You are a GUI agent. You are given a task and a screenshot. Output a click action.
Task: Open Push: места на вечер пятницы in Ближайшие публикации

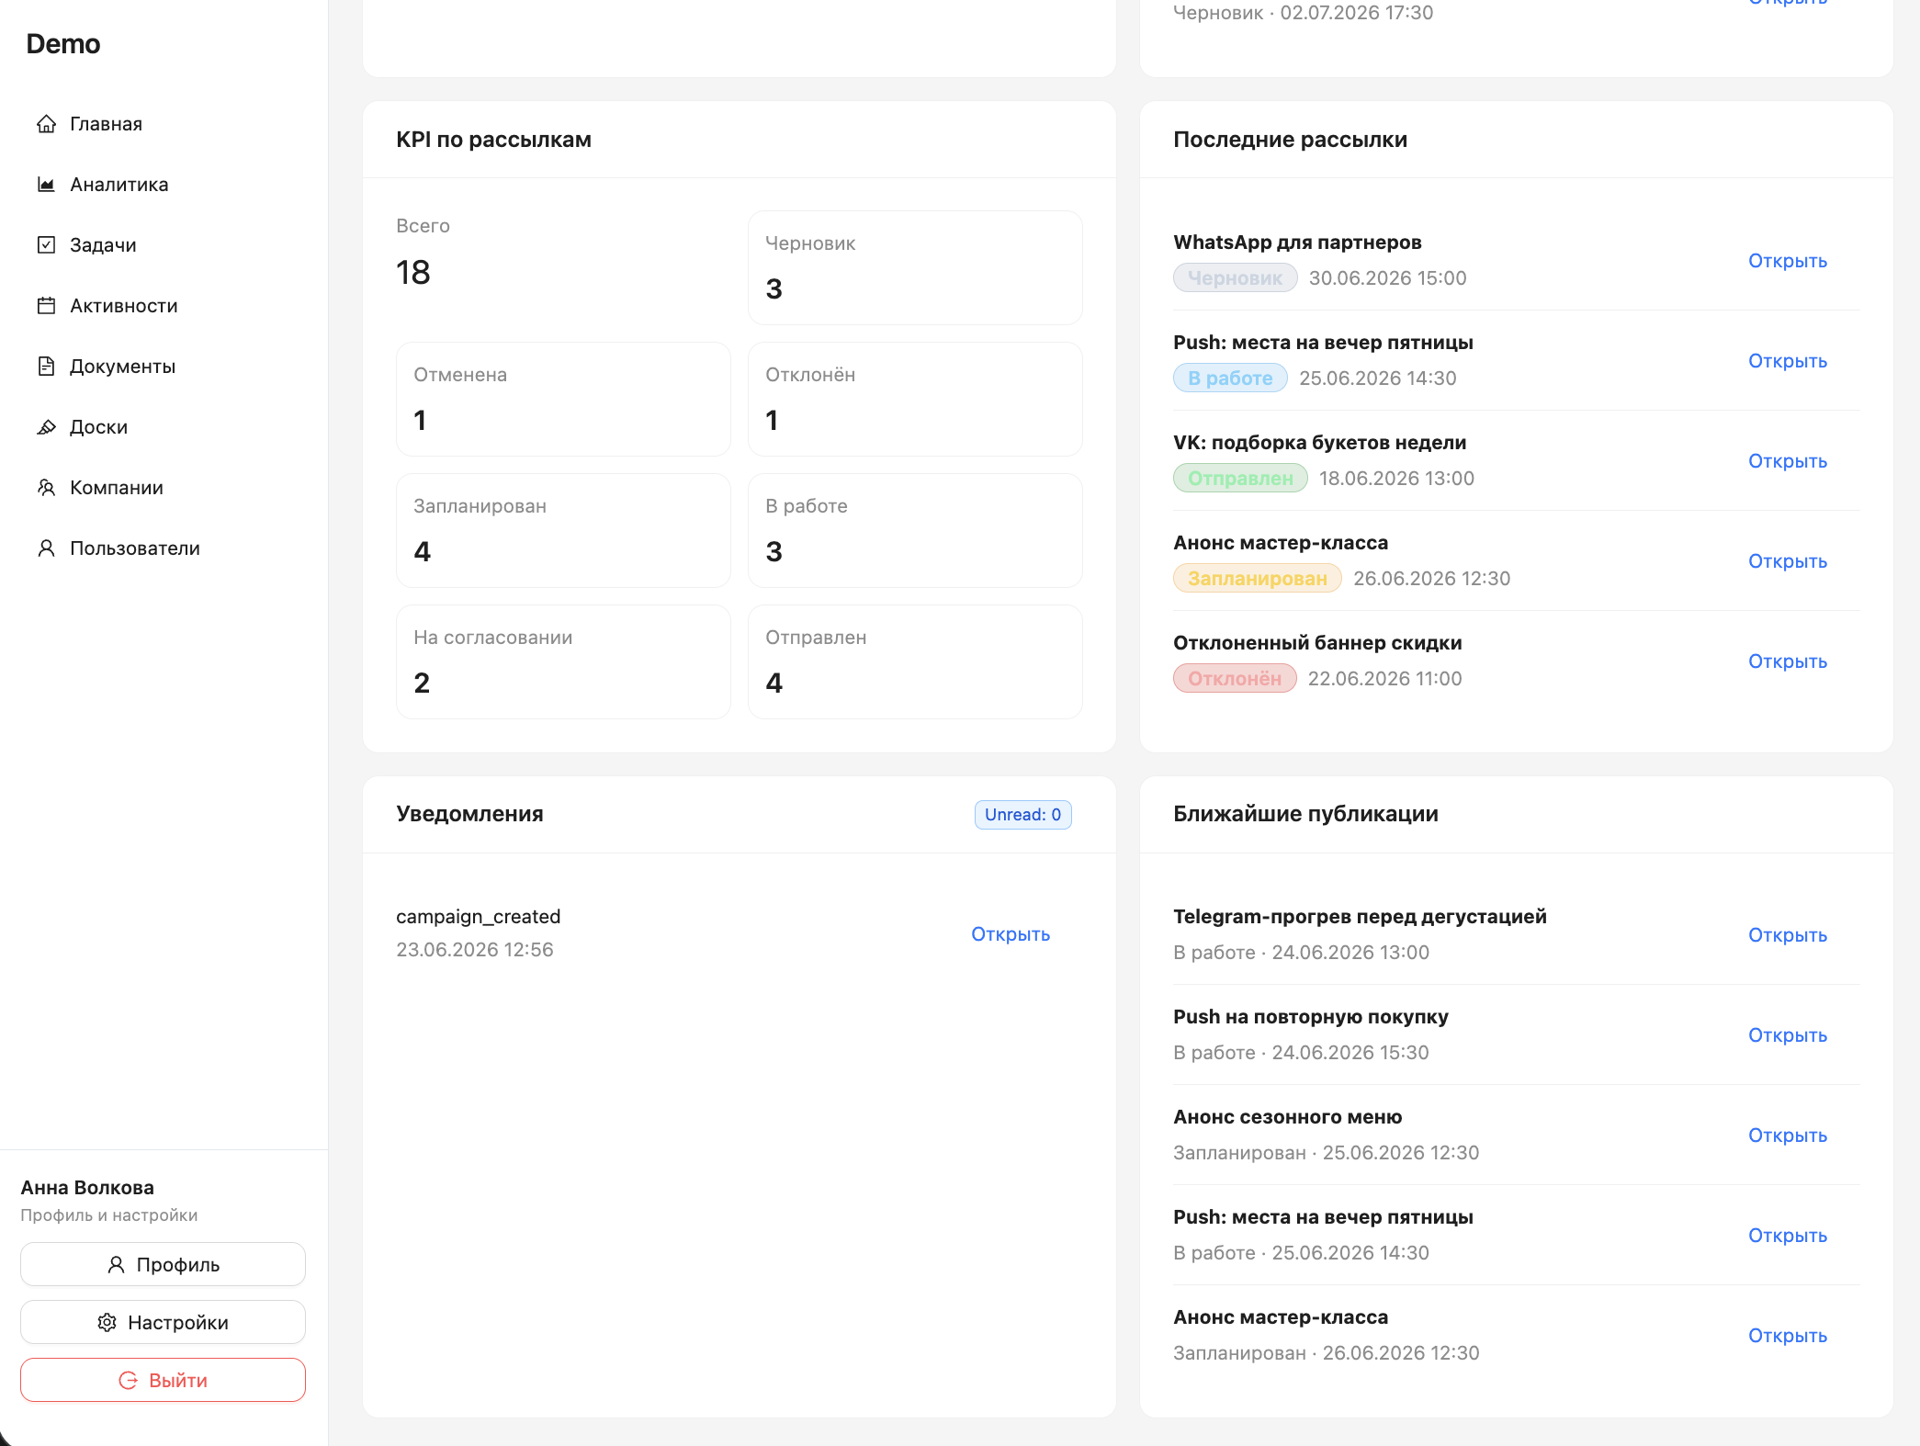click(1788, 1236)
